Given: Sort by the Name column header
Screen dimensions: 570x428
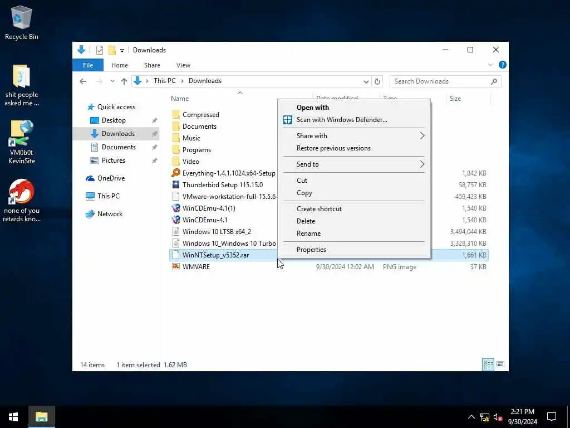Looking at the screenshot, I should pos(180,98).
